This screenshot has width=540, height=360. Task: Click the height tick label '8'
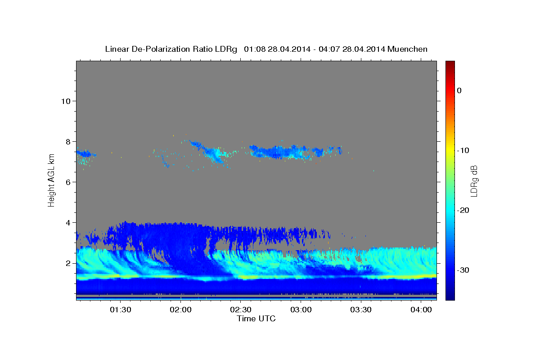(x=67, y=141)
